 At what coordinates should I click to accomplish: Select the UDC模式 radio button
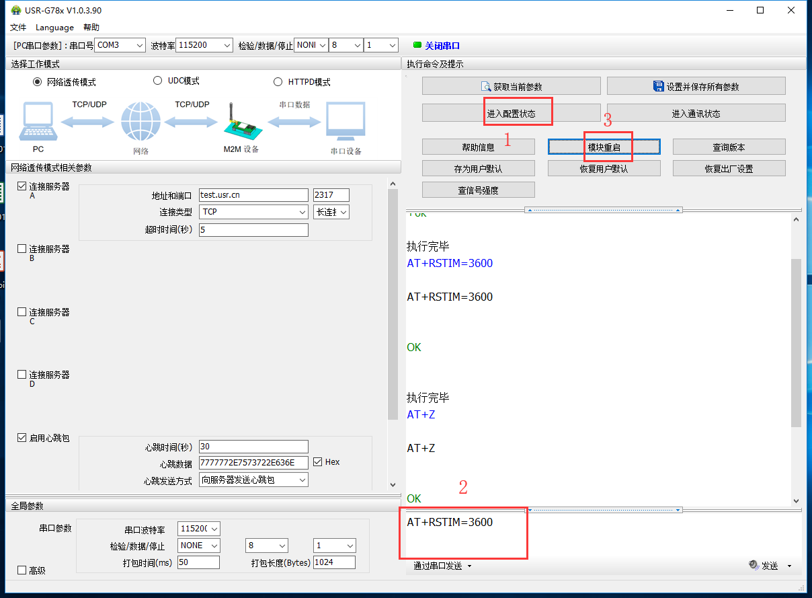[158, 81]
